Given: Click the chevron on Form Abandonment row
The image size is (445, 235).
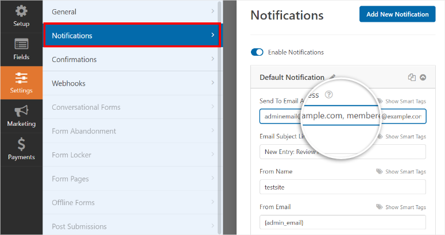Looking at the screenshot, I should pos(213,130).
